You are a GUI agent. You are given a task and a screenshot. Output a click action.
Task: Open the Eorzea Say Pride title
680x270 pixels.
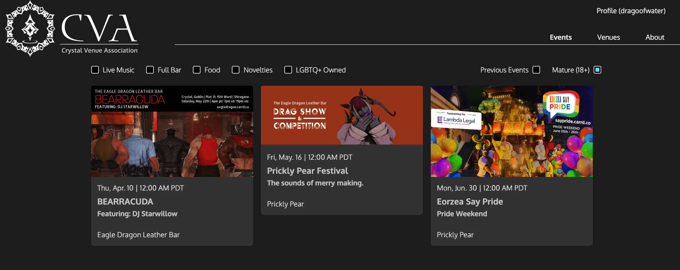coord(470,201)
